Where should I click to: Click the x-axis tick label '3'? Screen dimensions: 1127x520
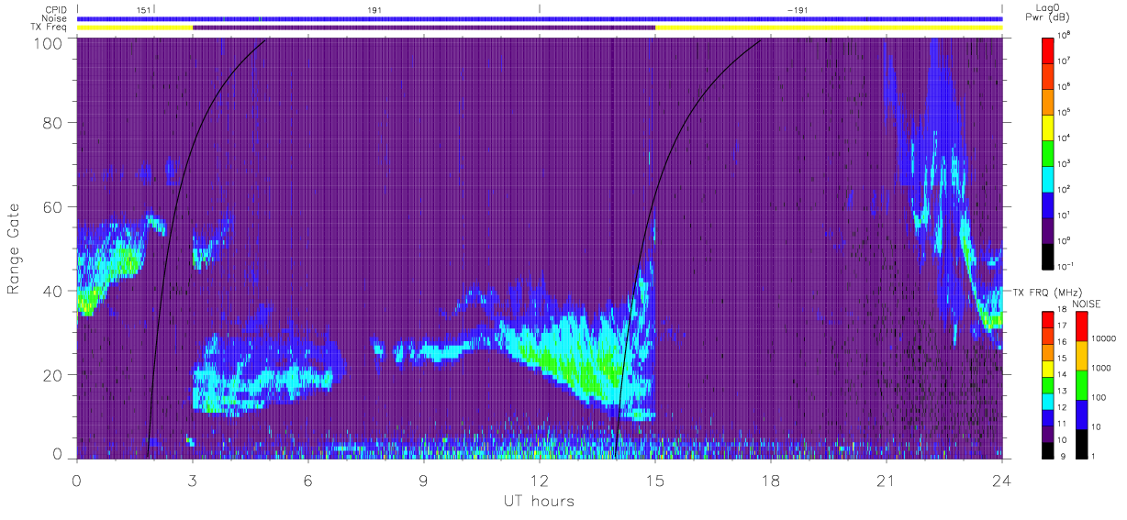tap(193, 481)
